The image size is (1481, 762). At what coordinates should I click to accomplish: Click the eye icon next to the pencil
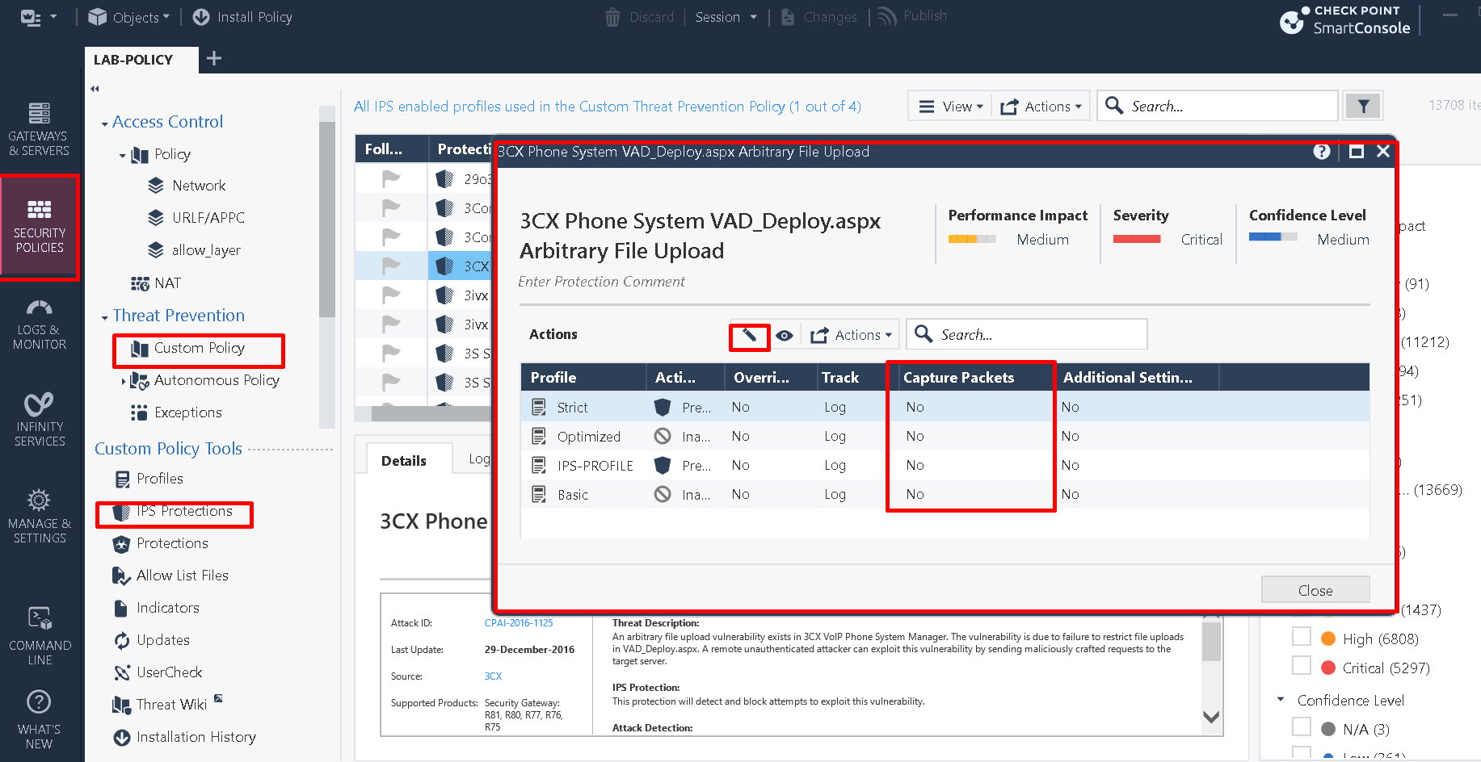(785, 335)
